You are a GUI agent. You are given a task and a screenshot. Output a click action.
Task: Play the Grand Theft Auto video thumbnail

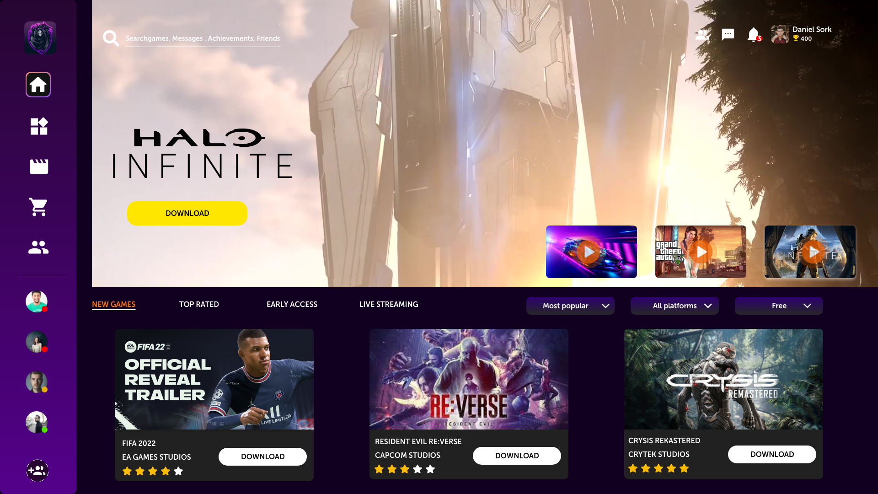click(701, 252)
